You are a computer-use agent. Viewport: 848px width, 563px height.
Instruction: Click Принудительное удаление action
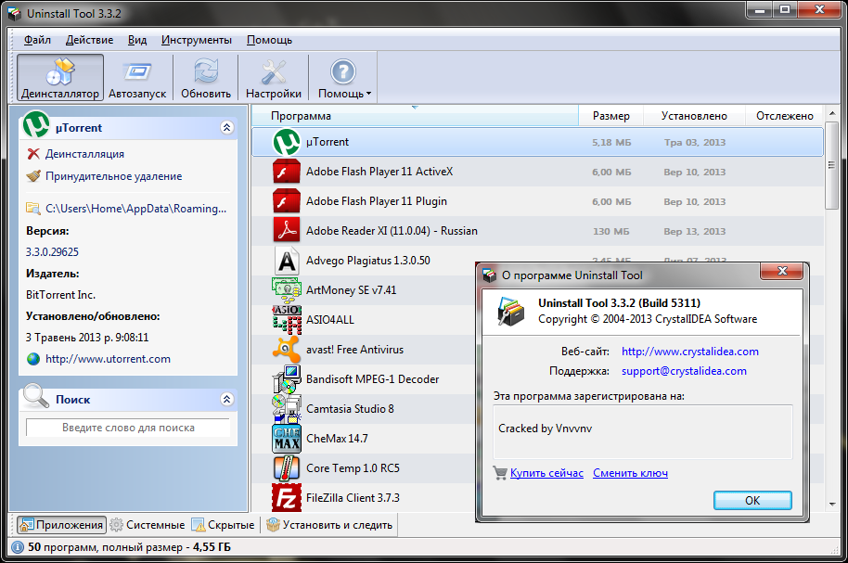click(x=105, y=176)
